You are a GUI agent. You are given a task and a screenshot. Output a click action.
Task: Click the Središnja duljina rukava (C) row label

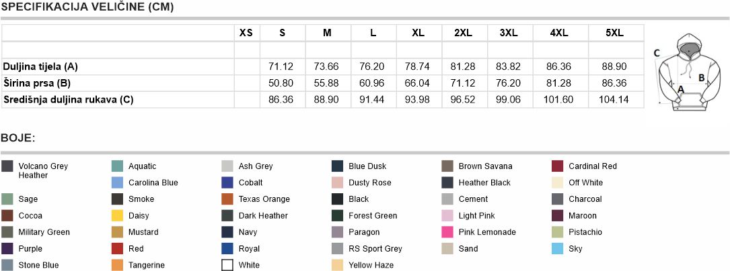pos(68,100)
